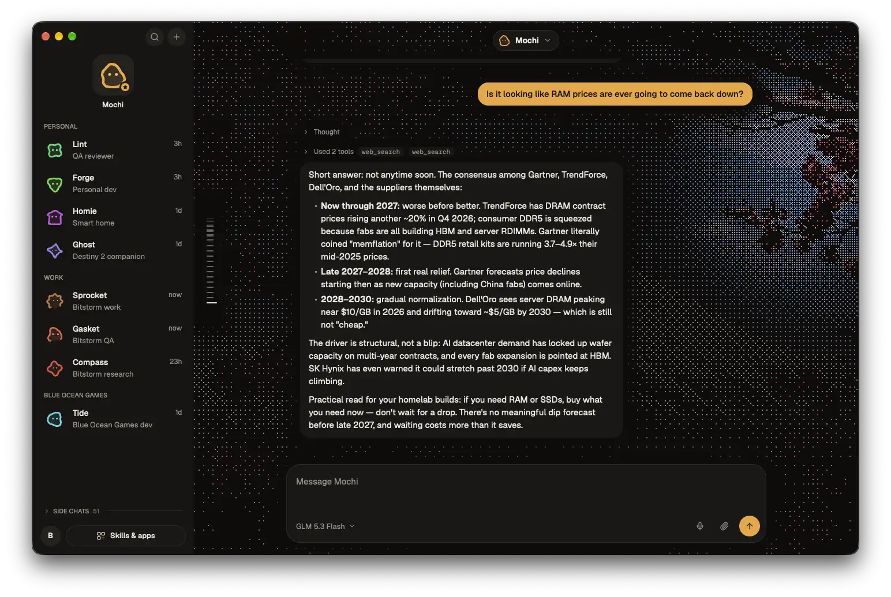
Task: Click the Destiny 2 companion subtitle
Action: (x=109, y=257)
